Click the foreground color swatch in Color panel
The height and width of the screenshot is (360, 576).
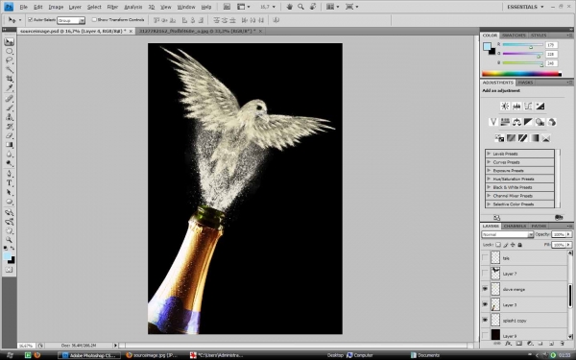tap(487, 46)
